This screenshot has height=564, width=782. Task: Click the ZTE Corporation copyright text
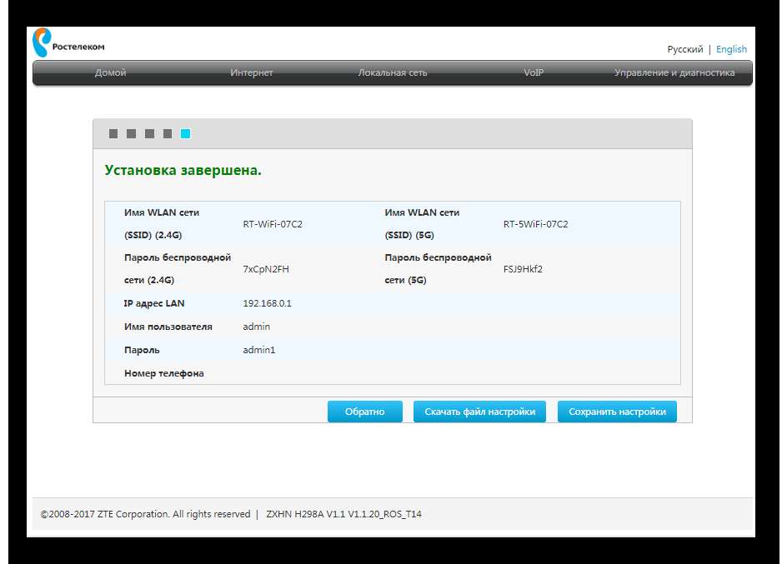click(x=145, y=514)
